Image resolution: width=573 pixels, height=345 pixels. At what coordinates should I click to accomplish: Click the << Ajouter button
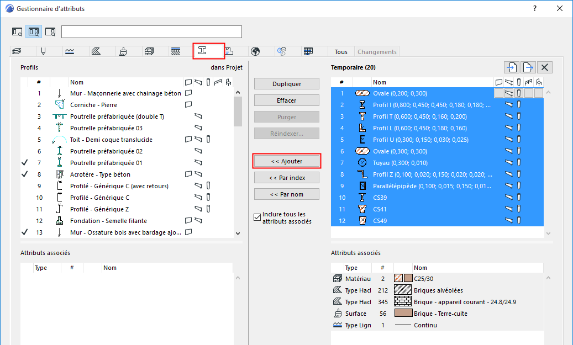(x=286, y=161)
